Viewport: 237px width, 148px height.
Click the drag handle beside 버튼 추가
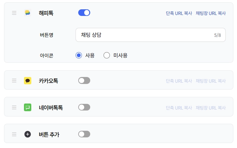[14, 134]
